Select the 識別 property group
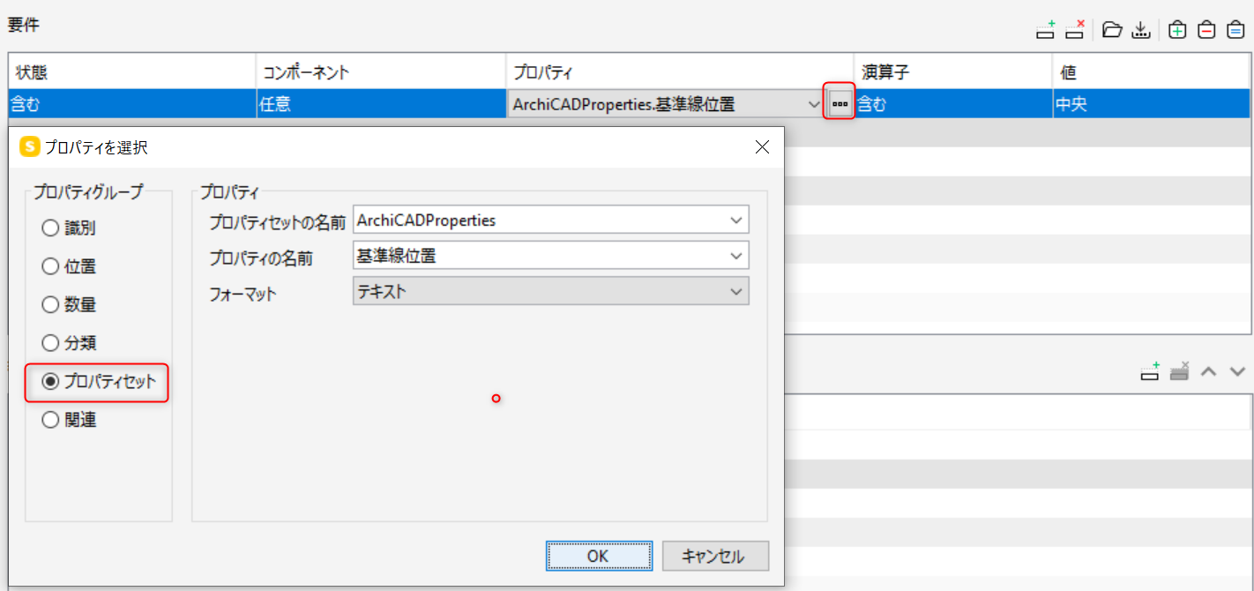The width and height of the screenshot is (1254, 591). pyautogui.click(x=69, y=228)
